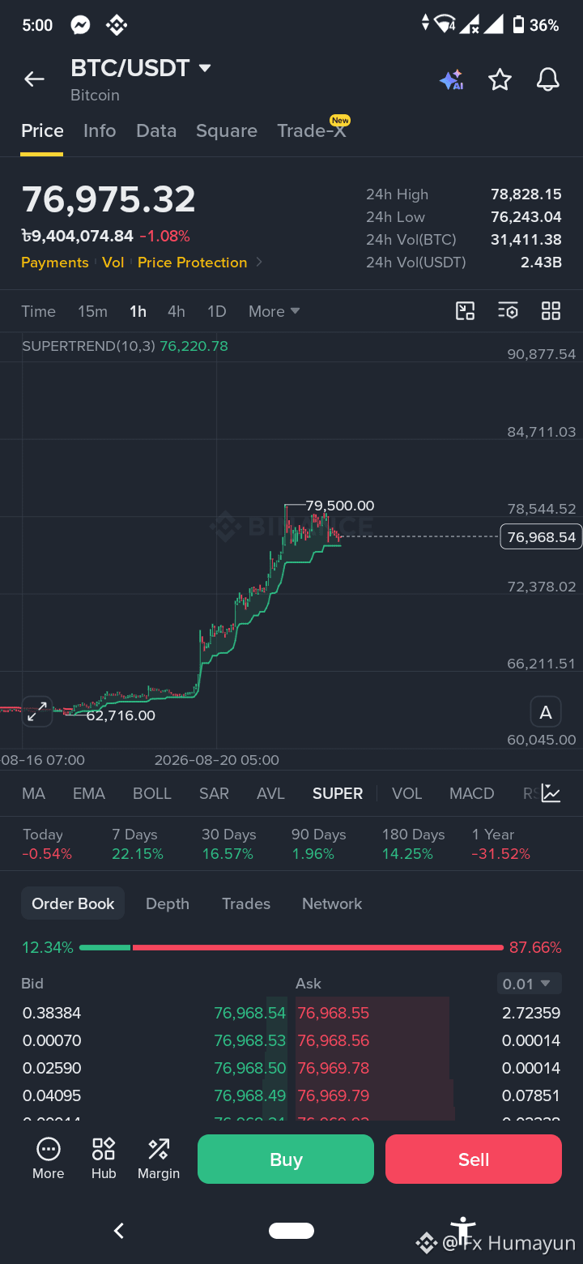Image resolution: width=583 pixels, height=1264 pixels.
Task: Expand chart to fullscreen
Action: pos(36,712)
